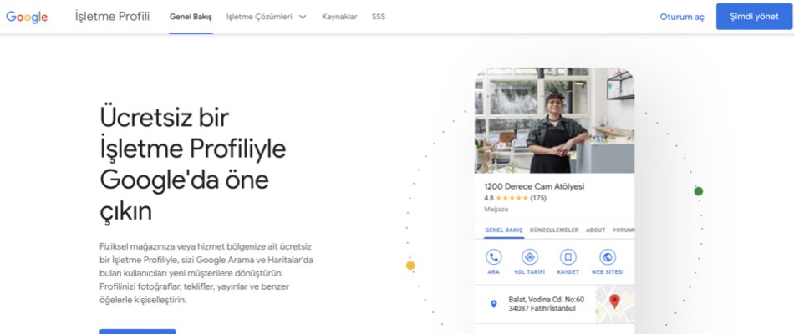Open the Kaynaklar menu item
The image size is (794, 334).
click(x=339, y=17)
